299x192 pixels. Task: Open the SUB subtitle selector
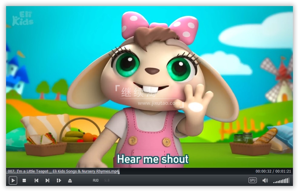click(107, 180)
